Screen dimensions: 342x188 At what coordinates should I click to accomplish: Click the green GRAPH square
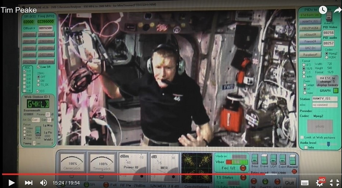pos(336,91)
